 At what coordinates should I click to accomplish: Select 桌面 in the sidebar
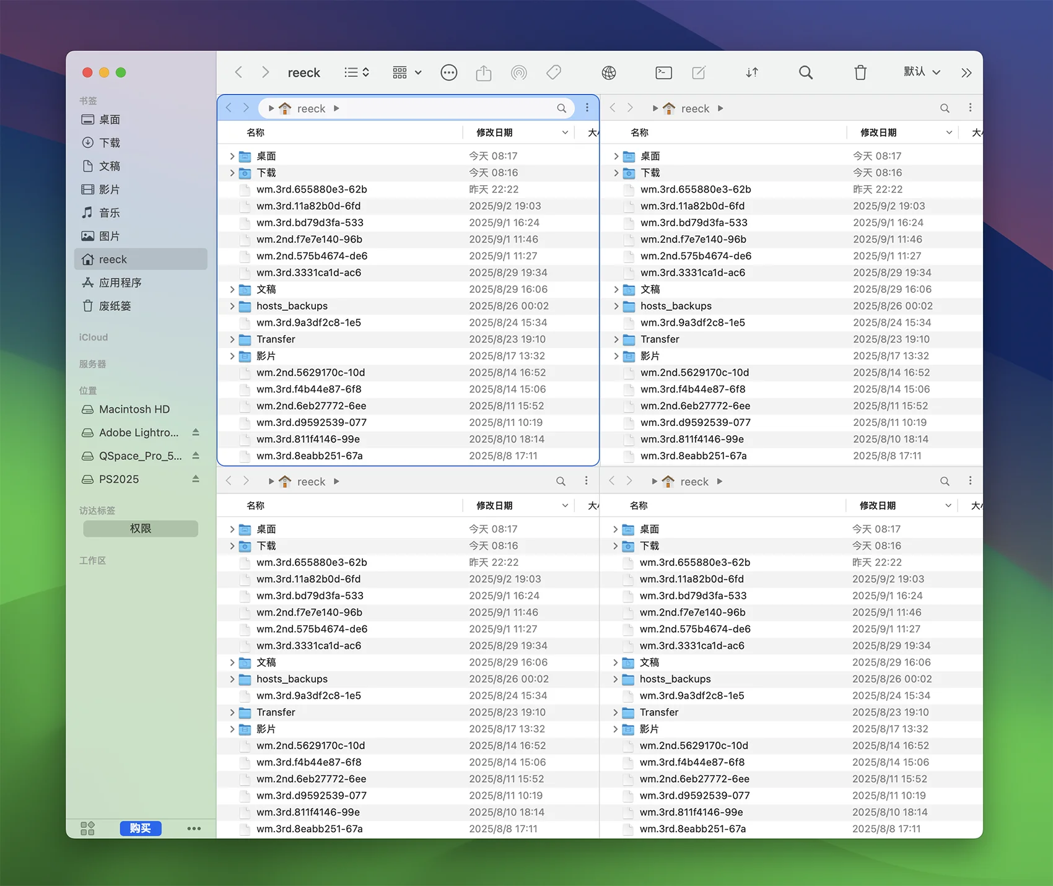coord(141,119)
